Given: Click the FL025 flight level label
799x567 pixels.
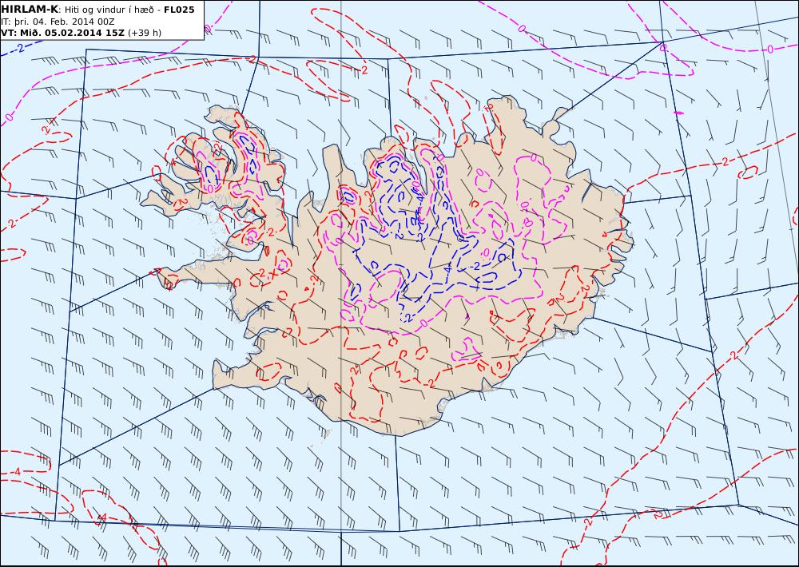Looking at the screenshot, I should 179,10.
